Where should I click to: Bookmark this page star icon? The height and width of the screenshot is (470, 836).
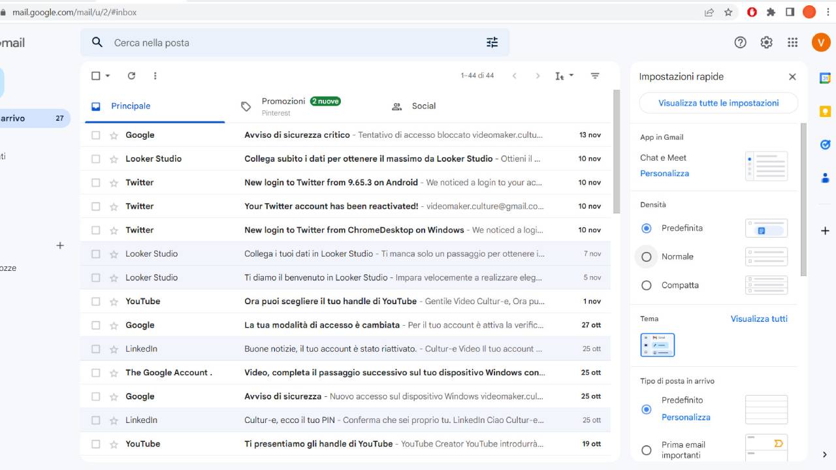728,12
